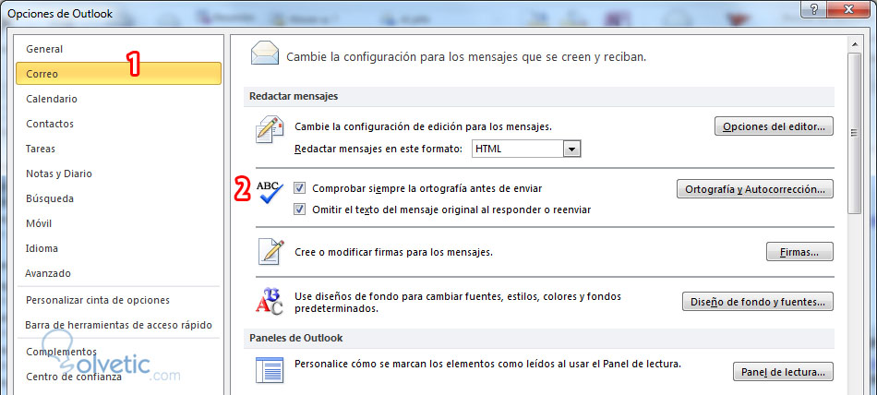Click the signature pen-and-paper icon
Image resolution: width=877 pixels, height=395 pixels.
tap(271, 251)
